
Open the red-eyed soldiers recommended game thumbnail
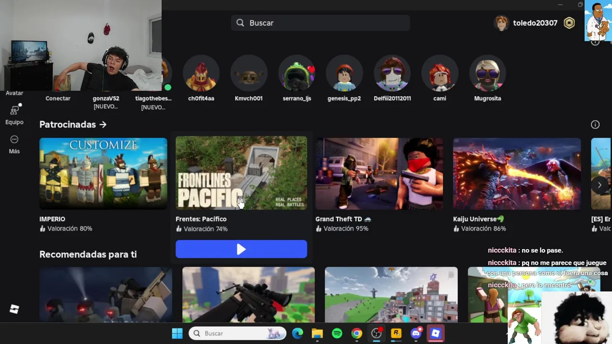(x=106, y=295)
